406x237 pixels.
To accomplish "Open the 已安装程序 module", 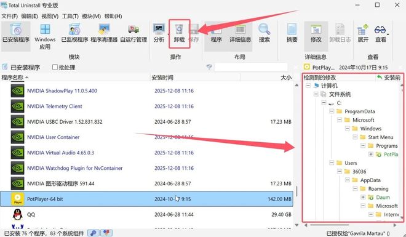I will (16, 36).
